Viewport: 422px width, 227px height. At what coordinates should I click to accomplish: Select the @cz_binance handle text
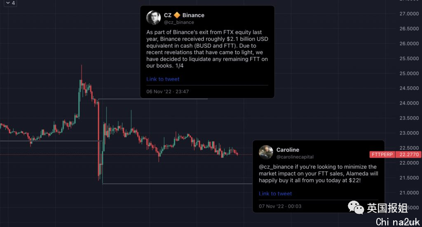(x=179, y=22)
